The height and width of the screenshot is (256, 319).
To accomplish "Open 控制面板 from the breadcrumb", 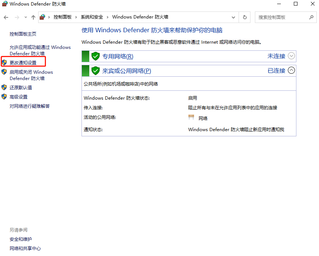I will point(62,17).
